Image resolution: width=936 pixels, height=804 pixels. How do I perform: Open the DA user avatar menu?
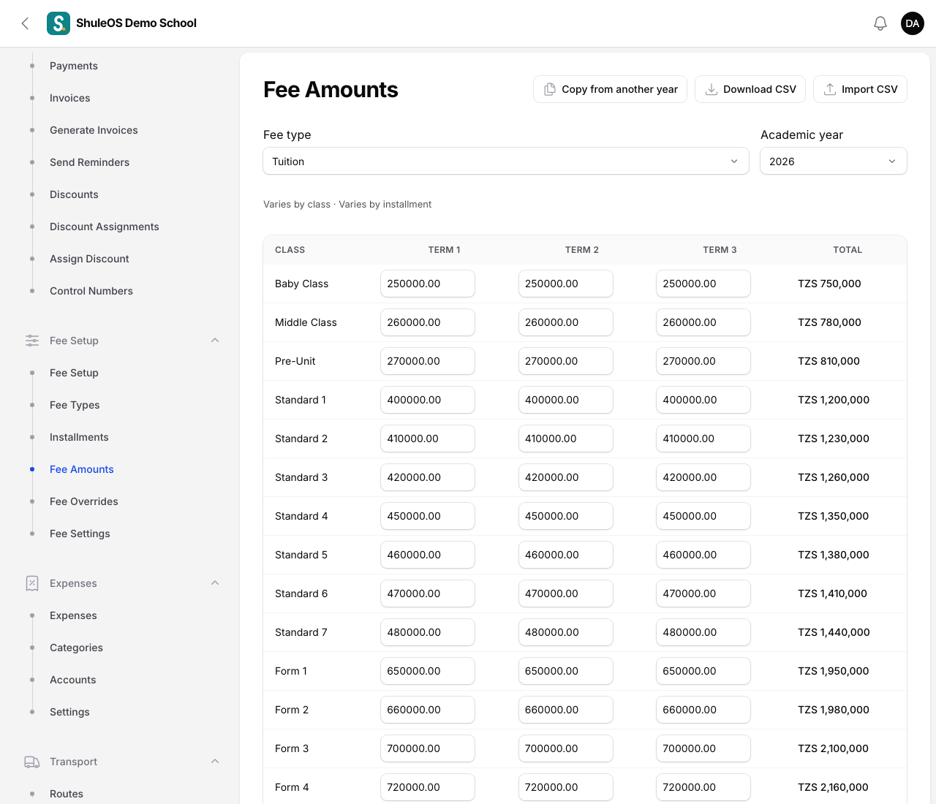pos(913,23)
